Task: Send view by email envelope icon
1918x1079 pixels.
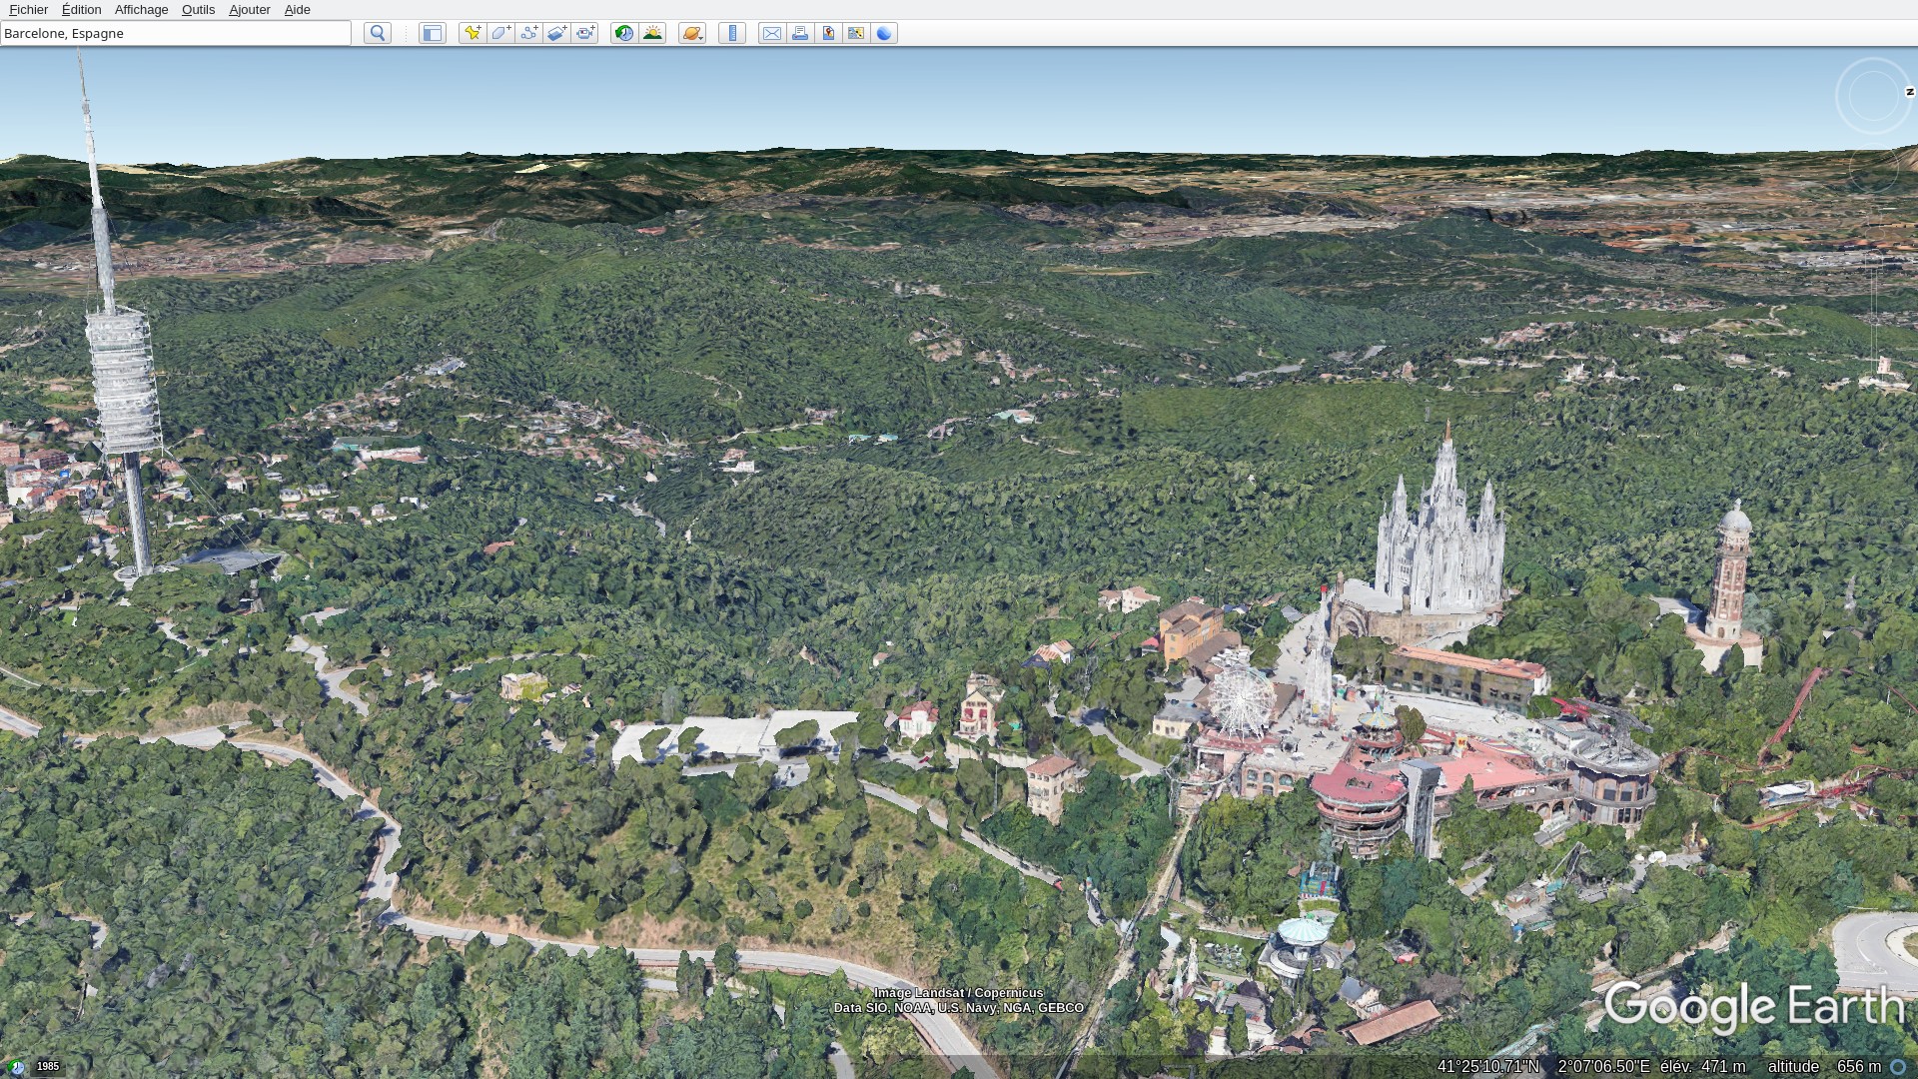Action: pos(772,33)
